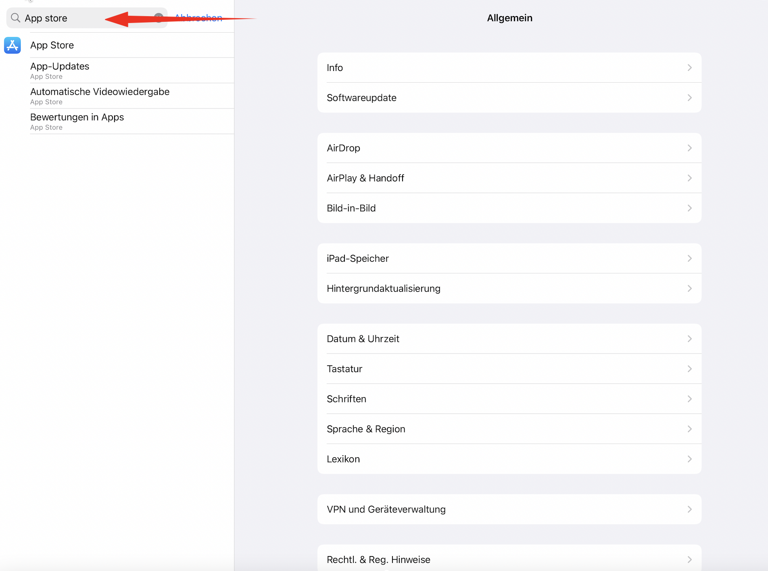Expand the Info row chevron
Image resolution: width=768 pixels, height=571 pixels.
click(x=689, y=68)
